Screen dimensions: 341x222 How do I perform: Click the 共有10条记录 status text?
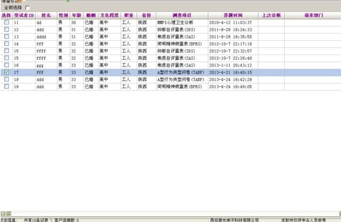point(36,220)
